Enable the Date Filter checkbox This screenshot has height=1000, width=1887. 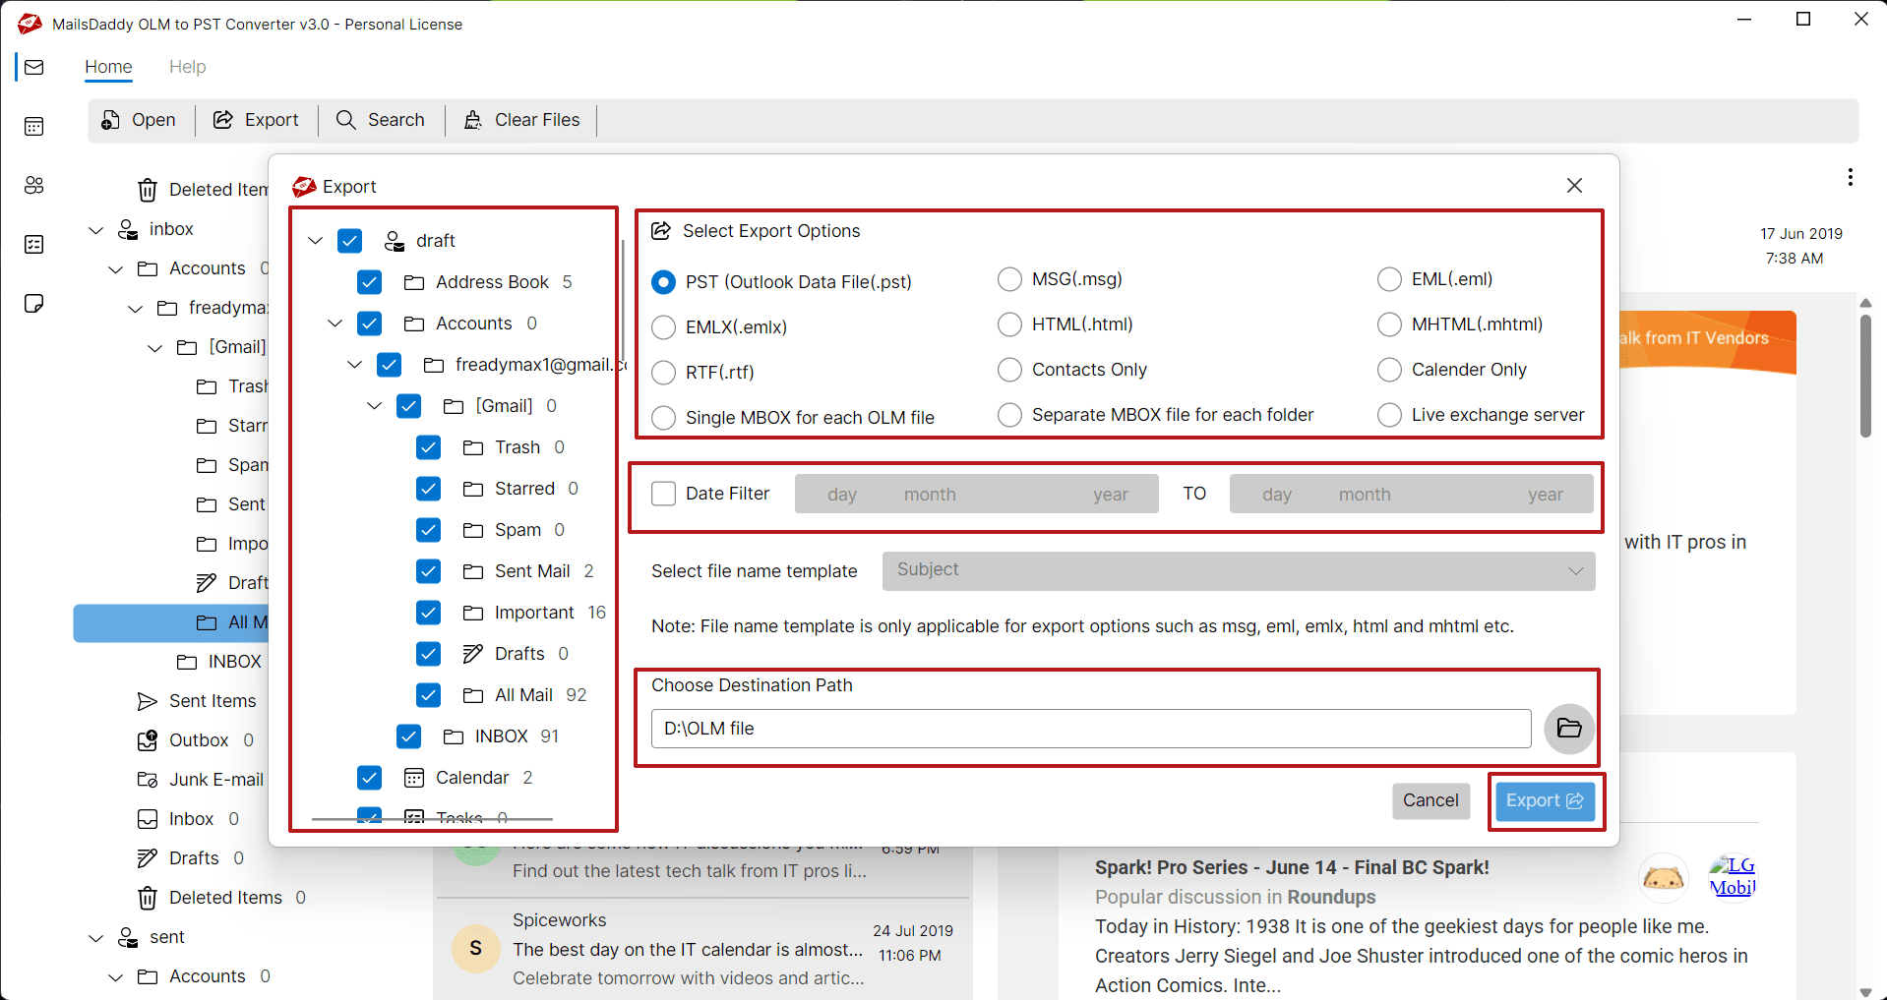tap(664, 494)
